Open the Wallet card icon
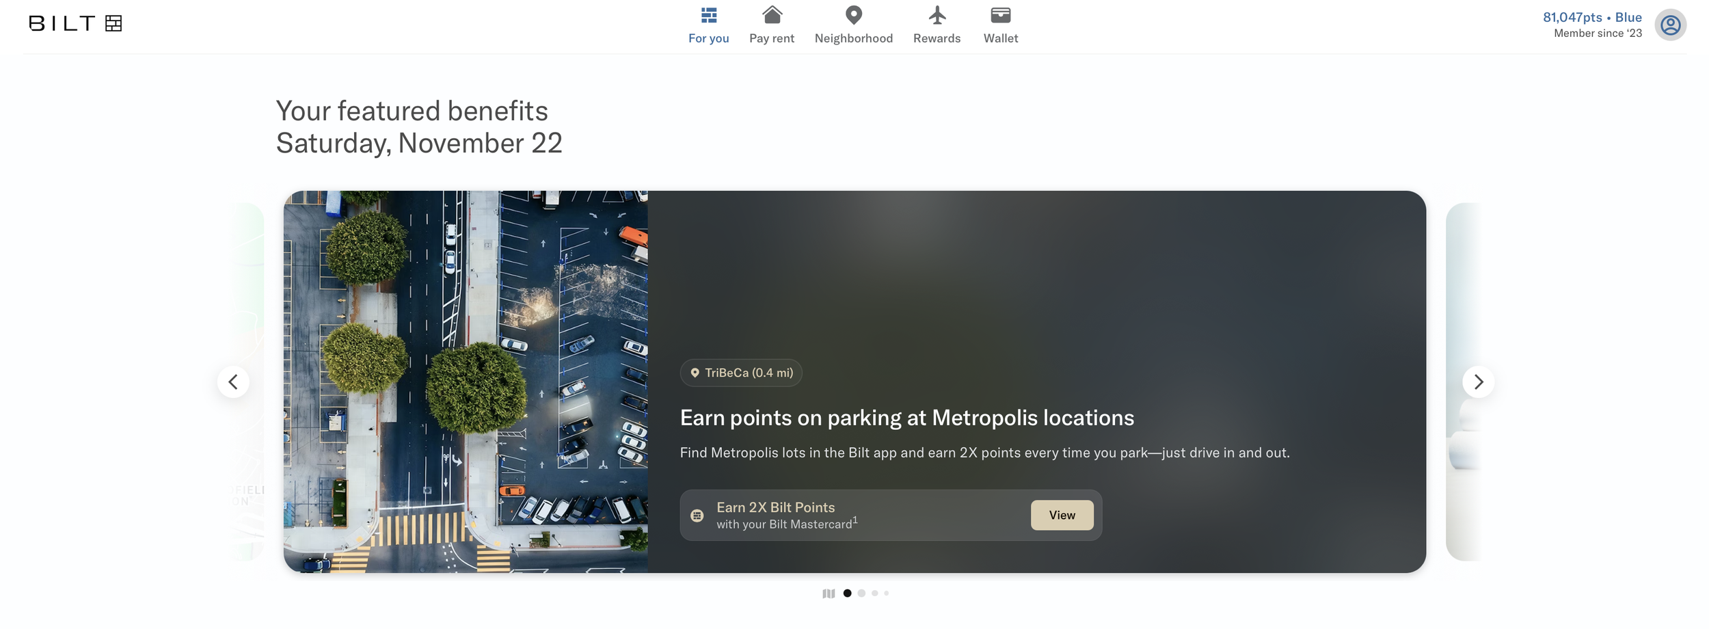Screen dimensions: 1709x629 tap(1000, 15)
